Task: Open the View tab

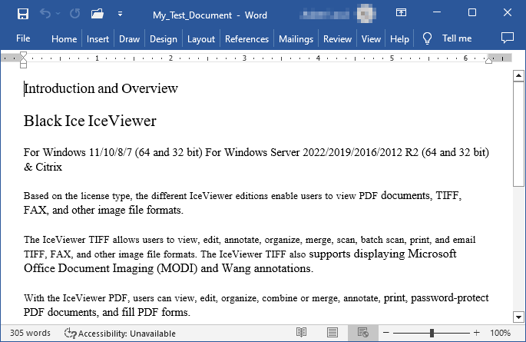Action: click(x=371, y=39)
